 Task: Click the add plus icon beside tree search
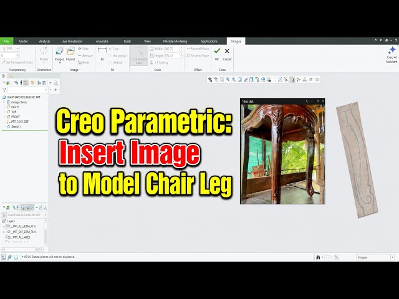tap(55, 90)
